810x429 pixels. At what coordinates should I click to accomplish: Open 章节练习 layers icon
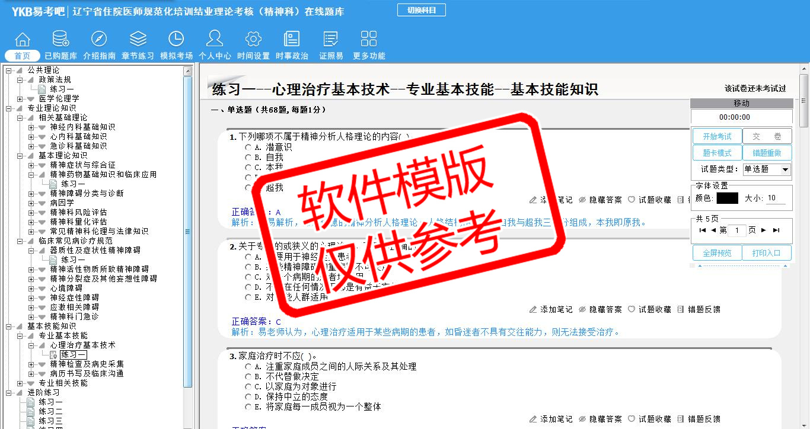(138, 40)
